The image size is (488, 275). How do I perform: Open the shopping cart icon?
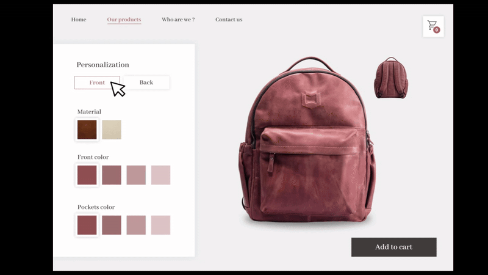tap(433, 26)
